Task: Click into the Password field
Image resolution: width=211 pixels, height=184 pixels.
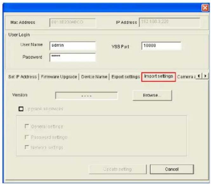Action: click(x=73, y=57)
